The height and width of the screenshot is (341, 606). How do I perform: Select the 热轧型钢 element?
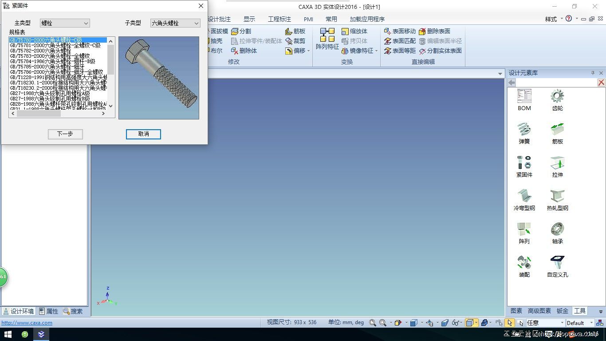pyautogui.click(x=557, y=200)
